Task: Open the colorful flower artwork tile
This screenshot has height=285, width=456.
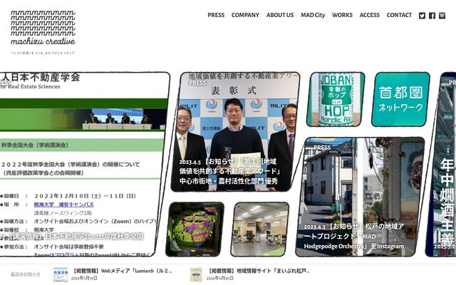Action: [x=195, y=229]
